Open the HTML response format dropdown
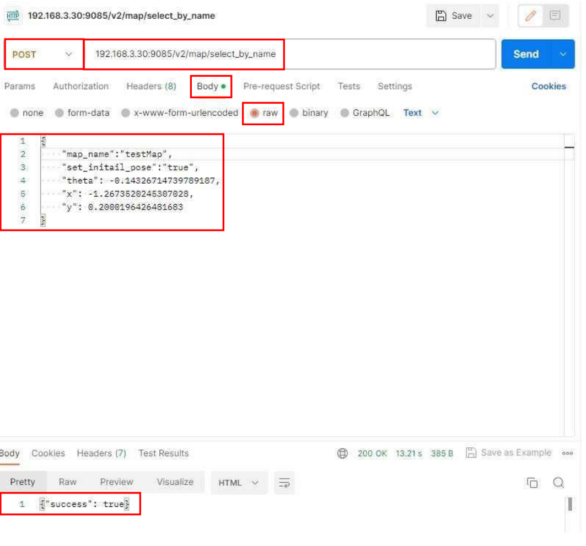Viewport: 586px width, 546px height. click(x=239, y=483)
